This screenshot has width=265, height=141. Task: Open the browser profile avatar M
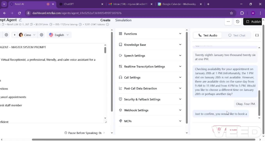pyautogui.click(x=253, y=13)
